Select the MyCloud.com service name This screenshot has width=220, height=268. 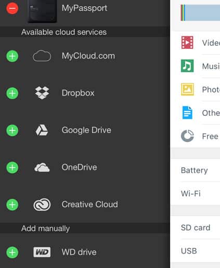[88, 56]
